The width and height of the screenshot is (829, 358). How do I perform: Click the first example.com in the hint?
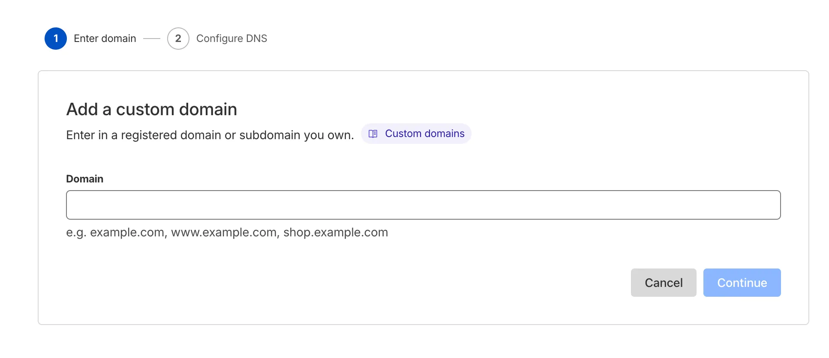(127, 233)
